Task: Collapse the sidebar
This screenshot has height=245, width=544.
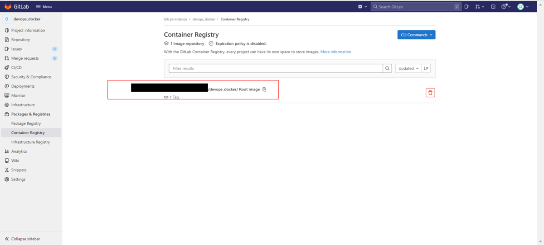Action: (23, 239)
